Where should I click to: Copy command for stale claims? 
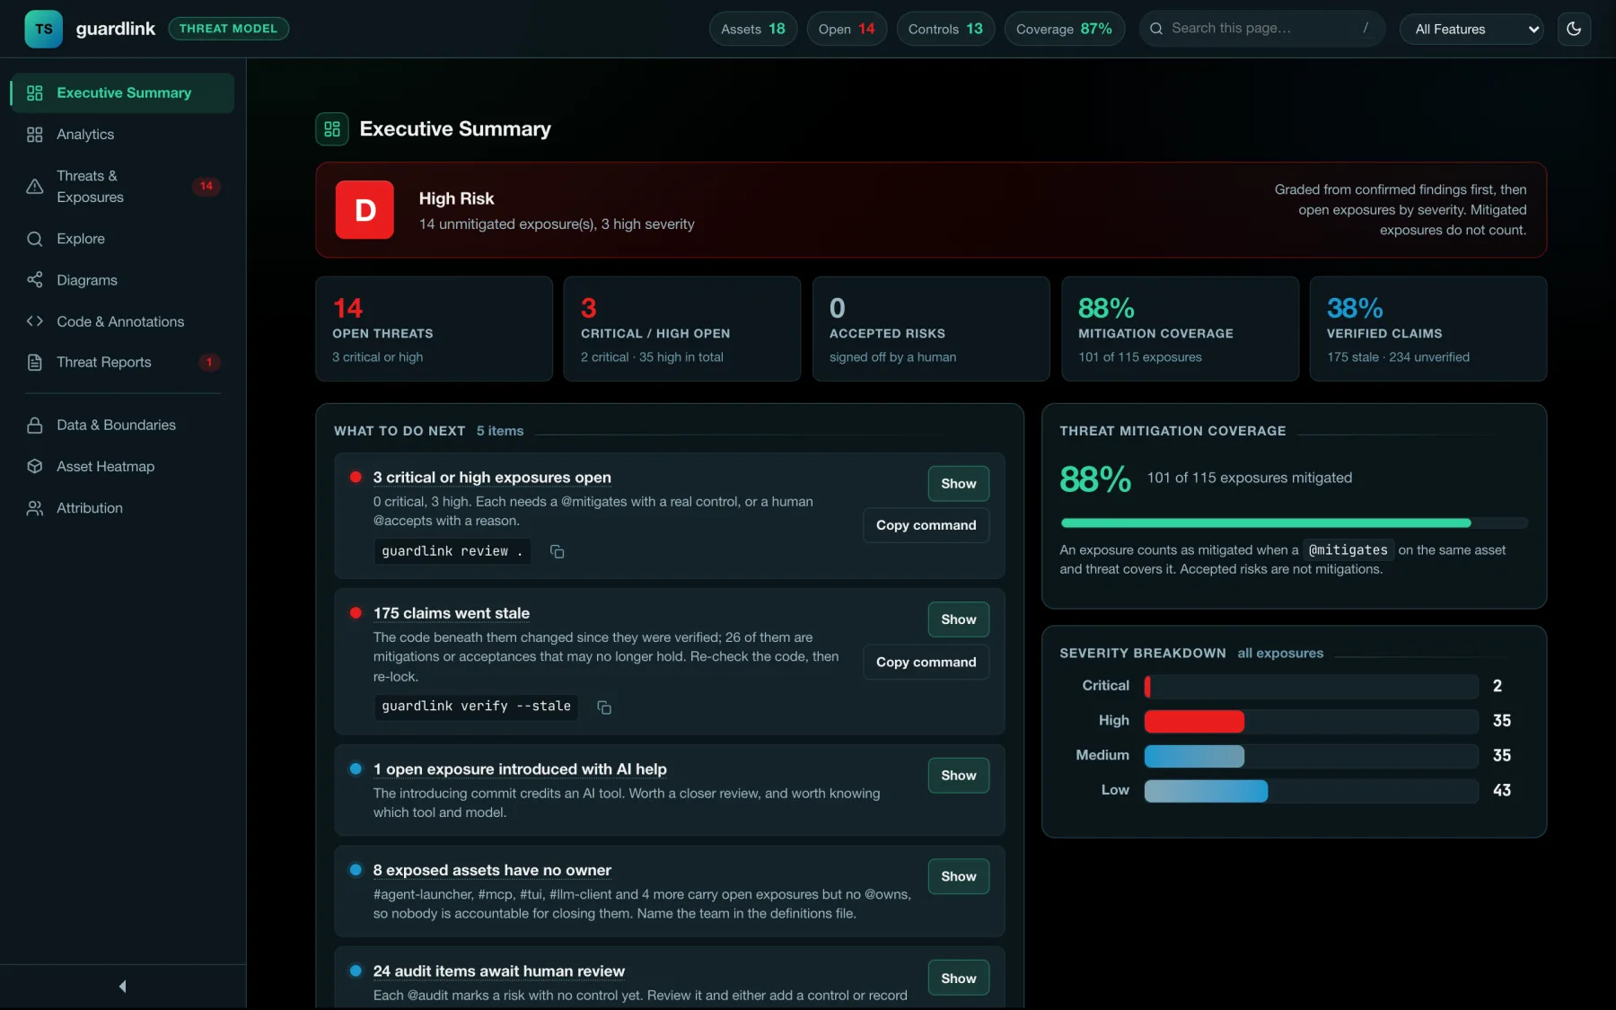pyautogui.click(x=927, y=663)
